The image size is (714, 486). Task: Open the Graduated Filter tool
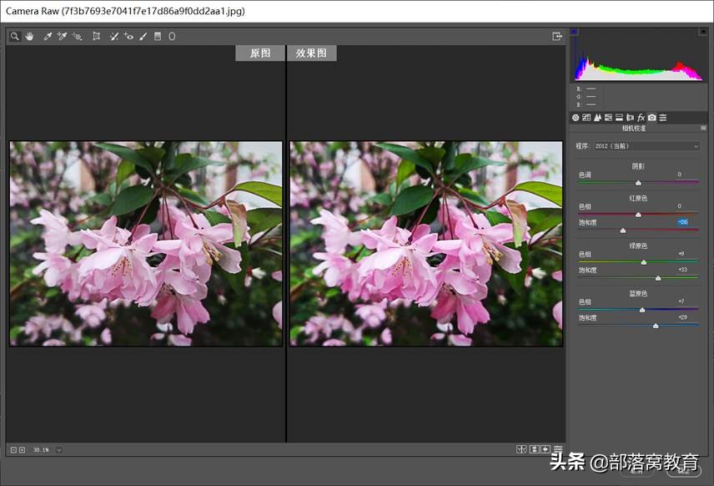tap(158, 36)
